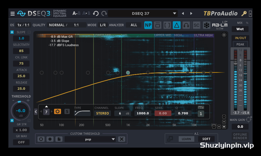Open the DSEQ 37 preset dropdown
The image size is (261, 156).
pos(143,13)
